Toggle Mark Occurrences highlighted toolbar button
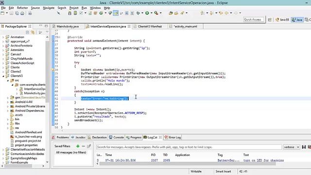 116,13
